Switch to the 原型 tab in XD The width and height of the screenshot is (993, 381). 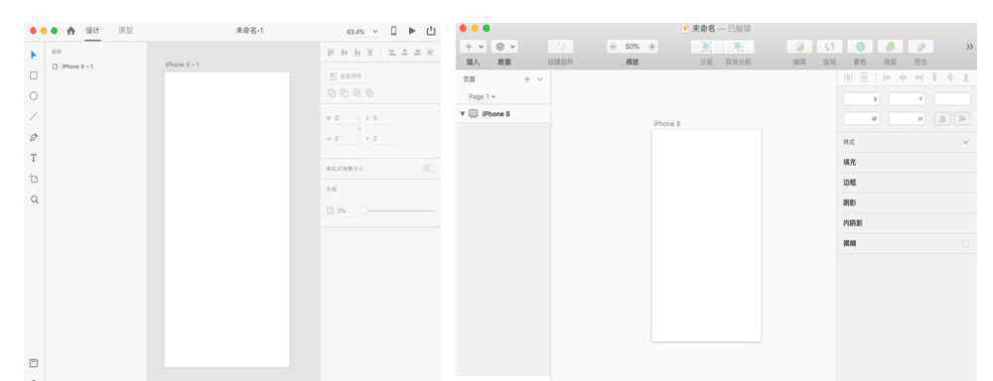126,31
